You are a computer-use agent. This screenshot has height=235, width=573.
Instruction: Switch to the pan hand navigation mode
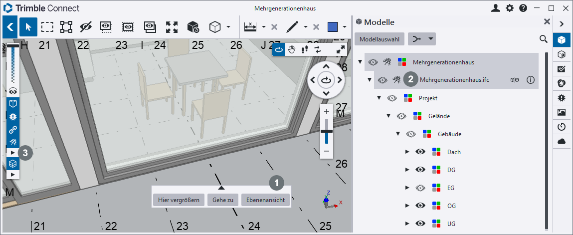292,49
